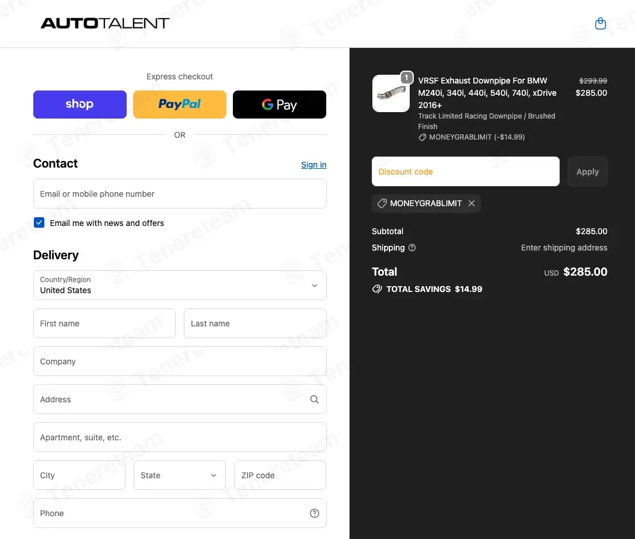Click the Shipping info question icon
635x539 pixels.
(x=412, y=248)
